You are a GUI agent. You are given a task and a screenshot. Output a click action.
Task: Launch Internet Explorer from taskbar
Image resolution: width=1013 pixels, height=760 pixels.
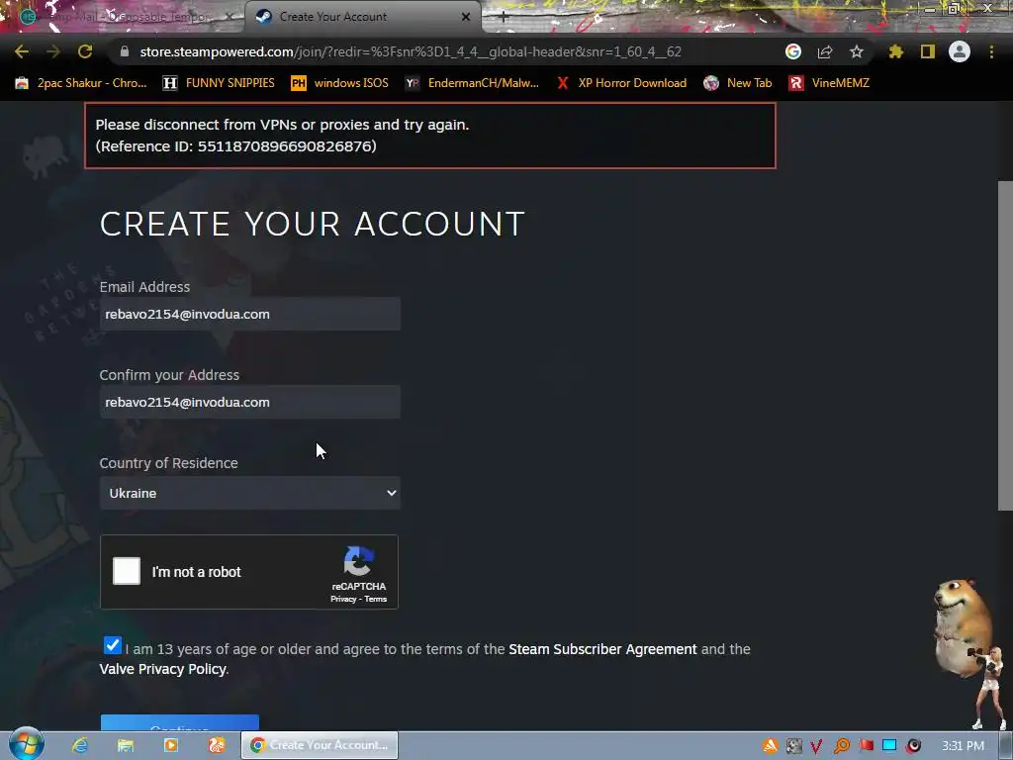(x=80, y=745)
